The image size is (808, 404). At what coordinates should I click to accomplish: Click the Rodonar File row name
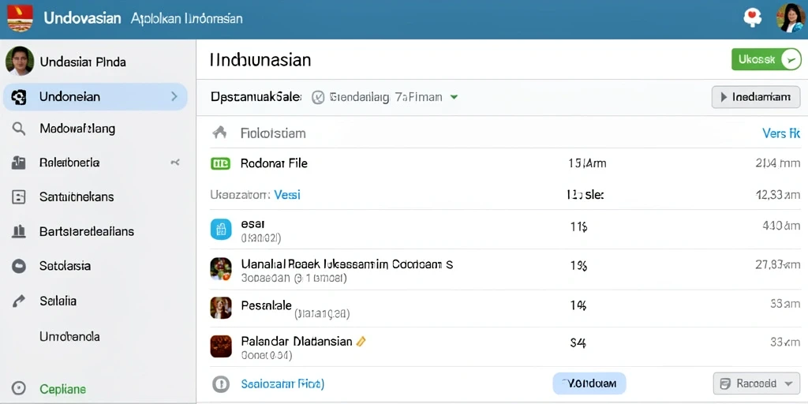pos(274,163)
